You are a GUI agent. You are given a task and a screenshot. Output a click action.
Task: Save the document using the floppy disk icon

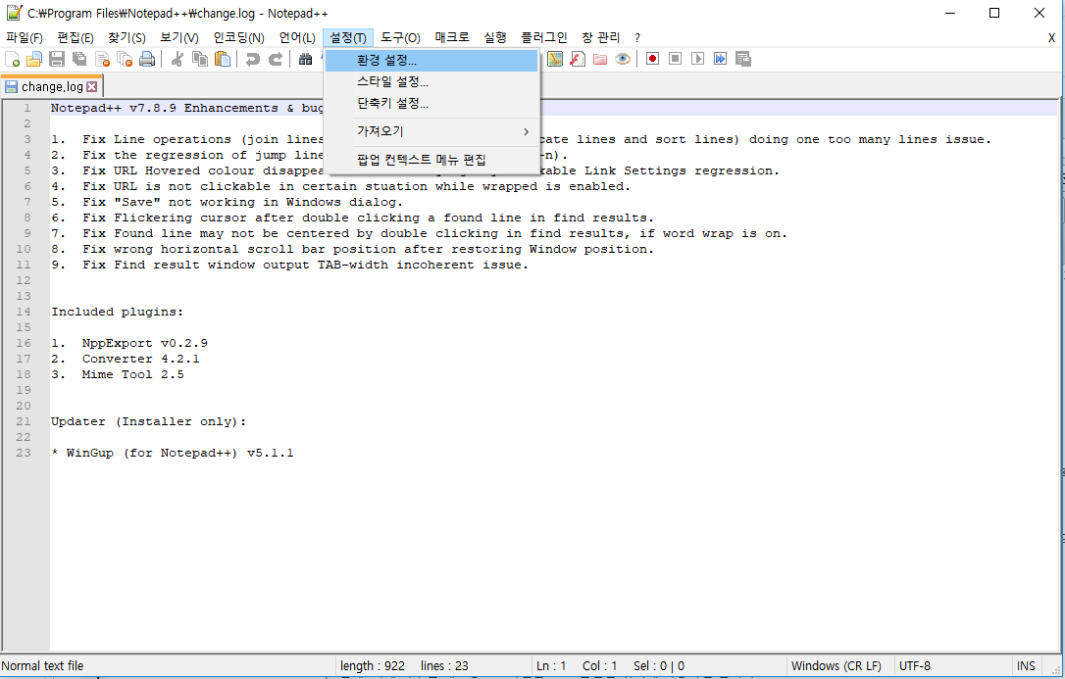(57, 60)
